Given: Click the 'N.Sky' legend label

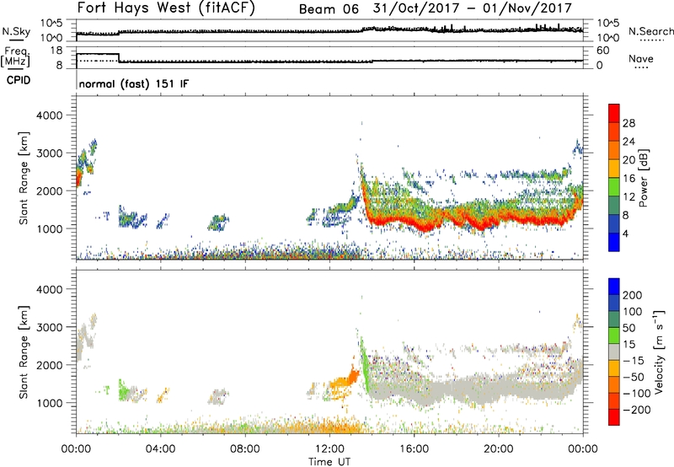Looking at the screenshot, I should [16, 31].
